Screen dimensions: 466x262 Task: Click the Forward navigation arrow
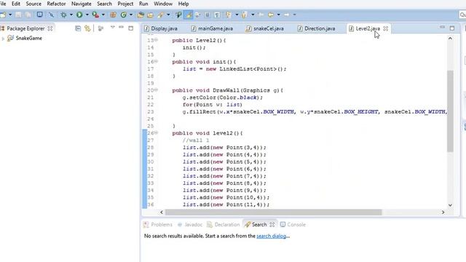pos(287,15)
